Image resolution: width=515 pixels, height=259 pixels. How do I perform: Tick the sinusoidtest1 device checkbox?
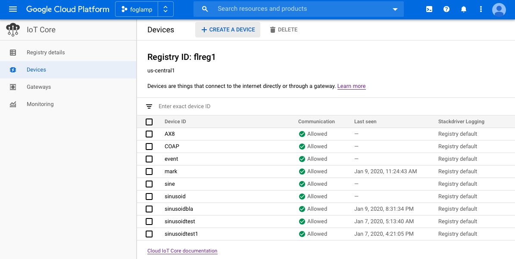tap(149, 234)
